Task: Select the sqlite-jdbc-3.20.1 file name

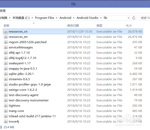Action: [21, 74]
